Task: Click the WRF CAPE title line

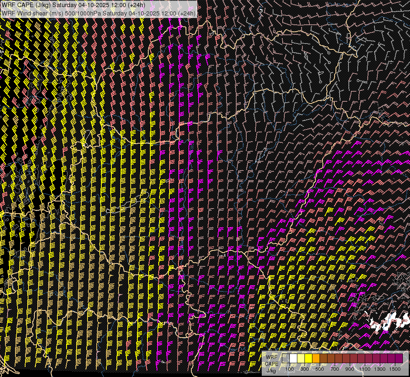Action: [x=74, y=5]
